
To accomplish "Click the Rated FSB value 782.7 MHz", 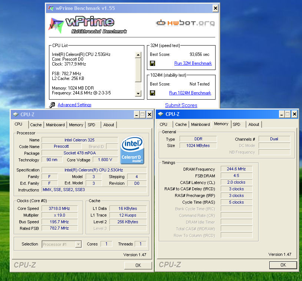I will tap(59, 228).
